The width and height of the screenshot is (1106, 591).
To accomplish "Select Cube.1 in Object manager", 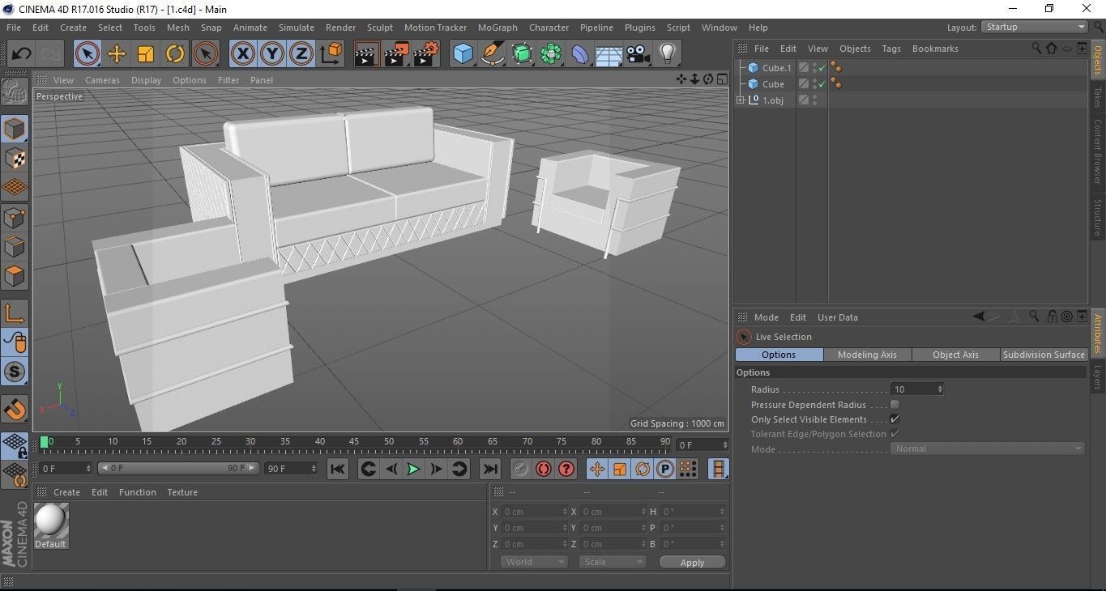I will (776, 68).
